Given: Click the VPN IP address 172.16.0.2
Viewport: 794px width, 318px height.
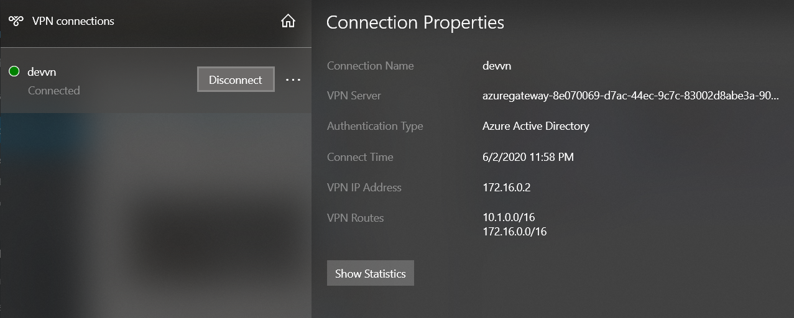Looking at the screenshot, I should (506, 188).
